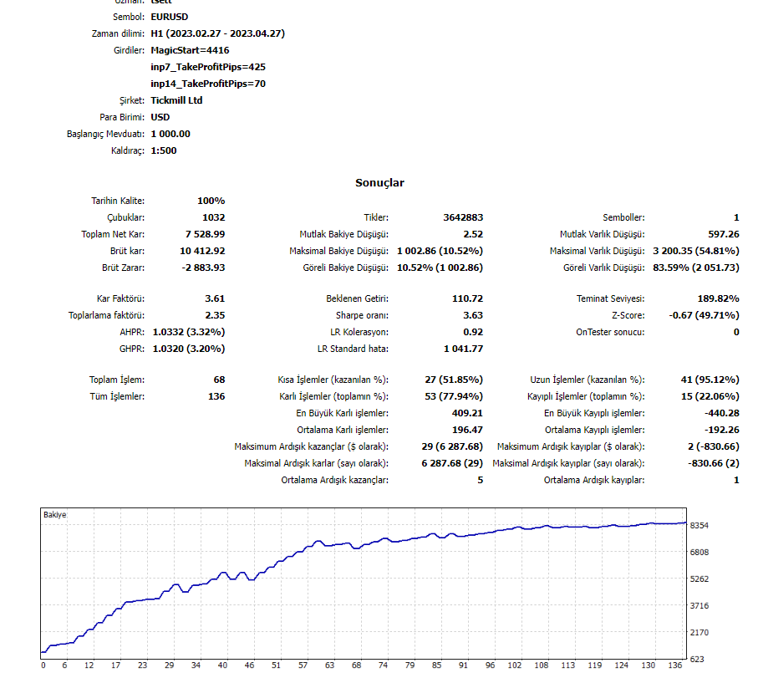Select the 8354 chart axis label
The width and height of the screenshot is (758, 673).
point(699,526)
